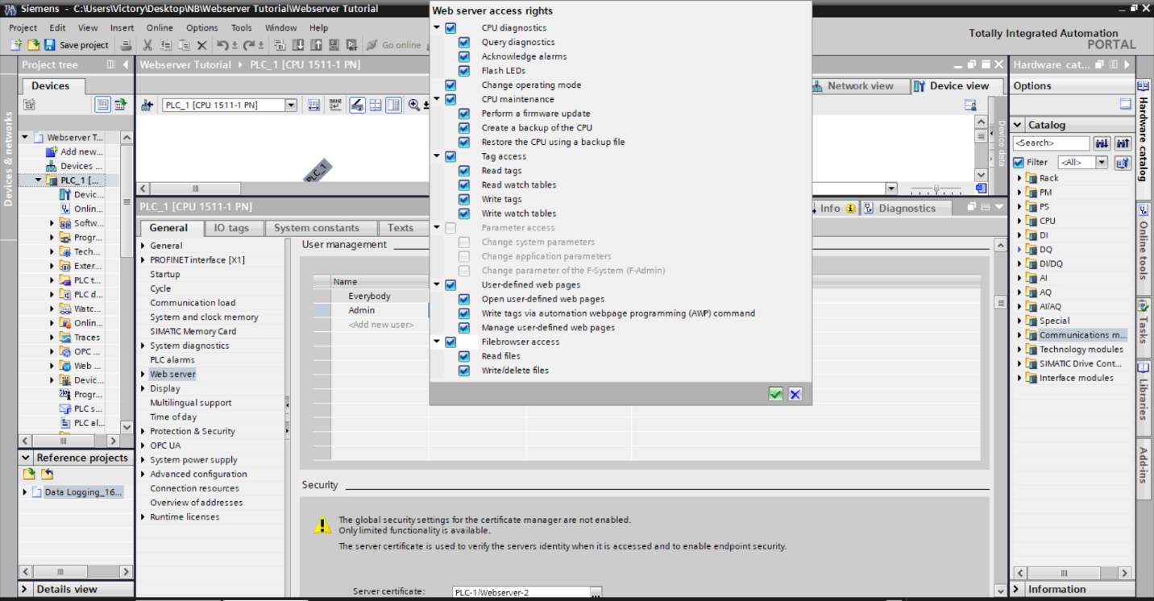
Task: Open the Online menu
Action: [x=160, y=27]
